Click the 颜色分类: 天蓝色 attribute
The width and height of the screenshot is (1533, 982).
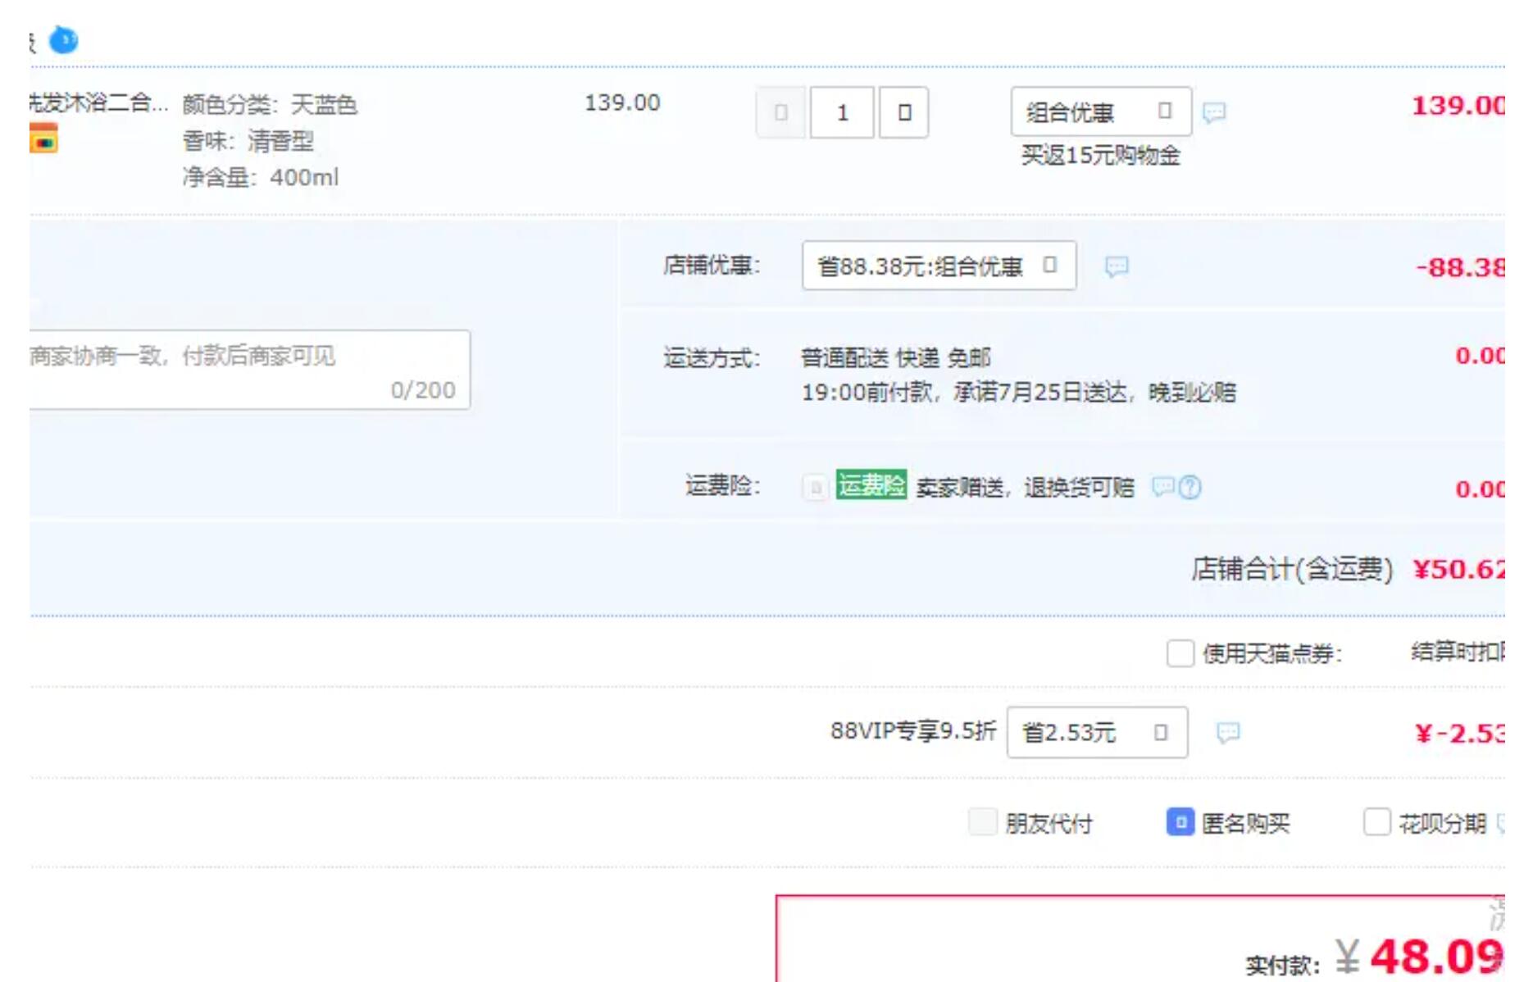[x=270, y=105]
